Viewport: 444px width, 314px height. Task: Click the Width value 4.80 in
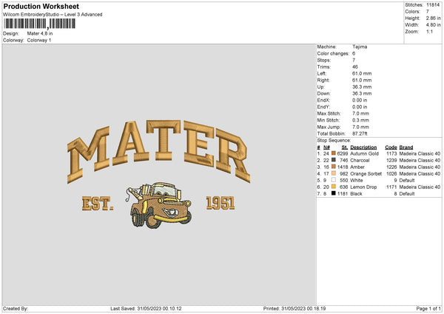click(x=433, y=25)
